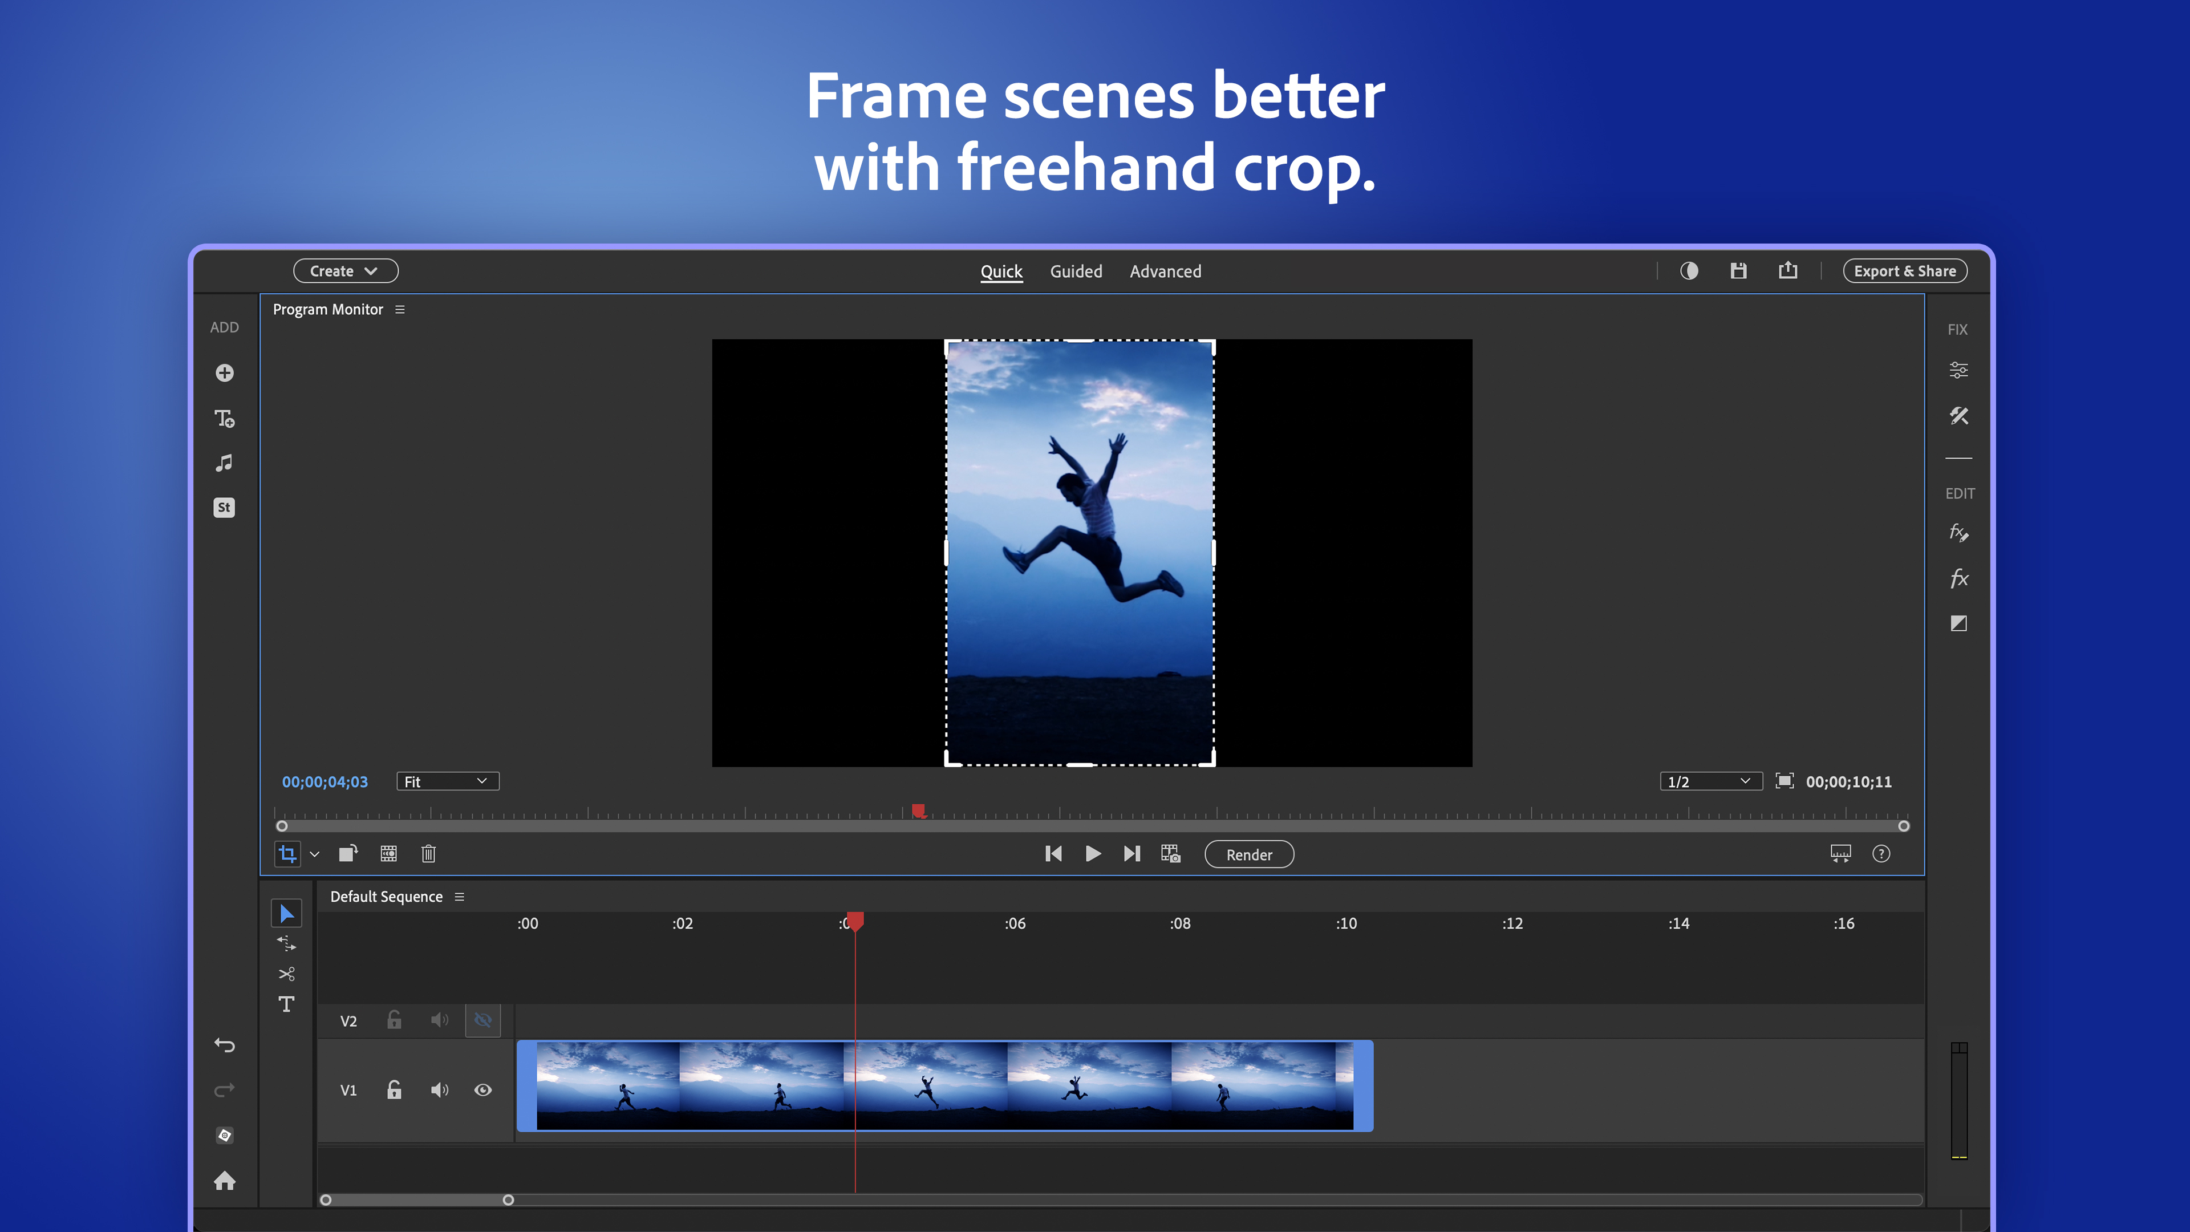The image size is (2190, 1232).
Task: Click the Transitions icon under EDIT
Action: click(1960, 623)
